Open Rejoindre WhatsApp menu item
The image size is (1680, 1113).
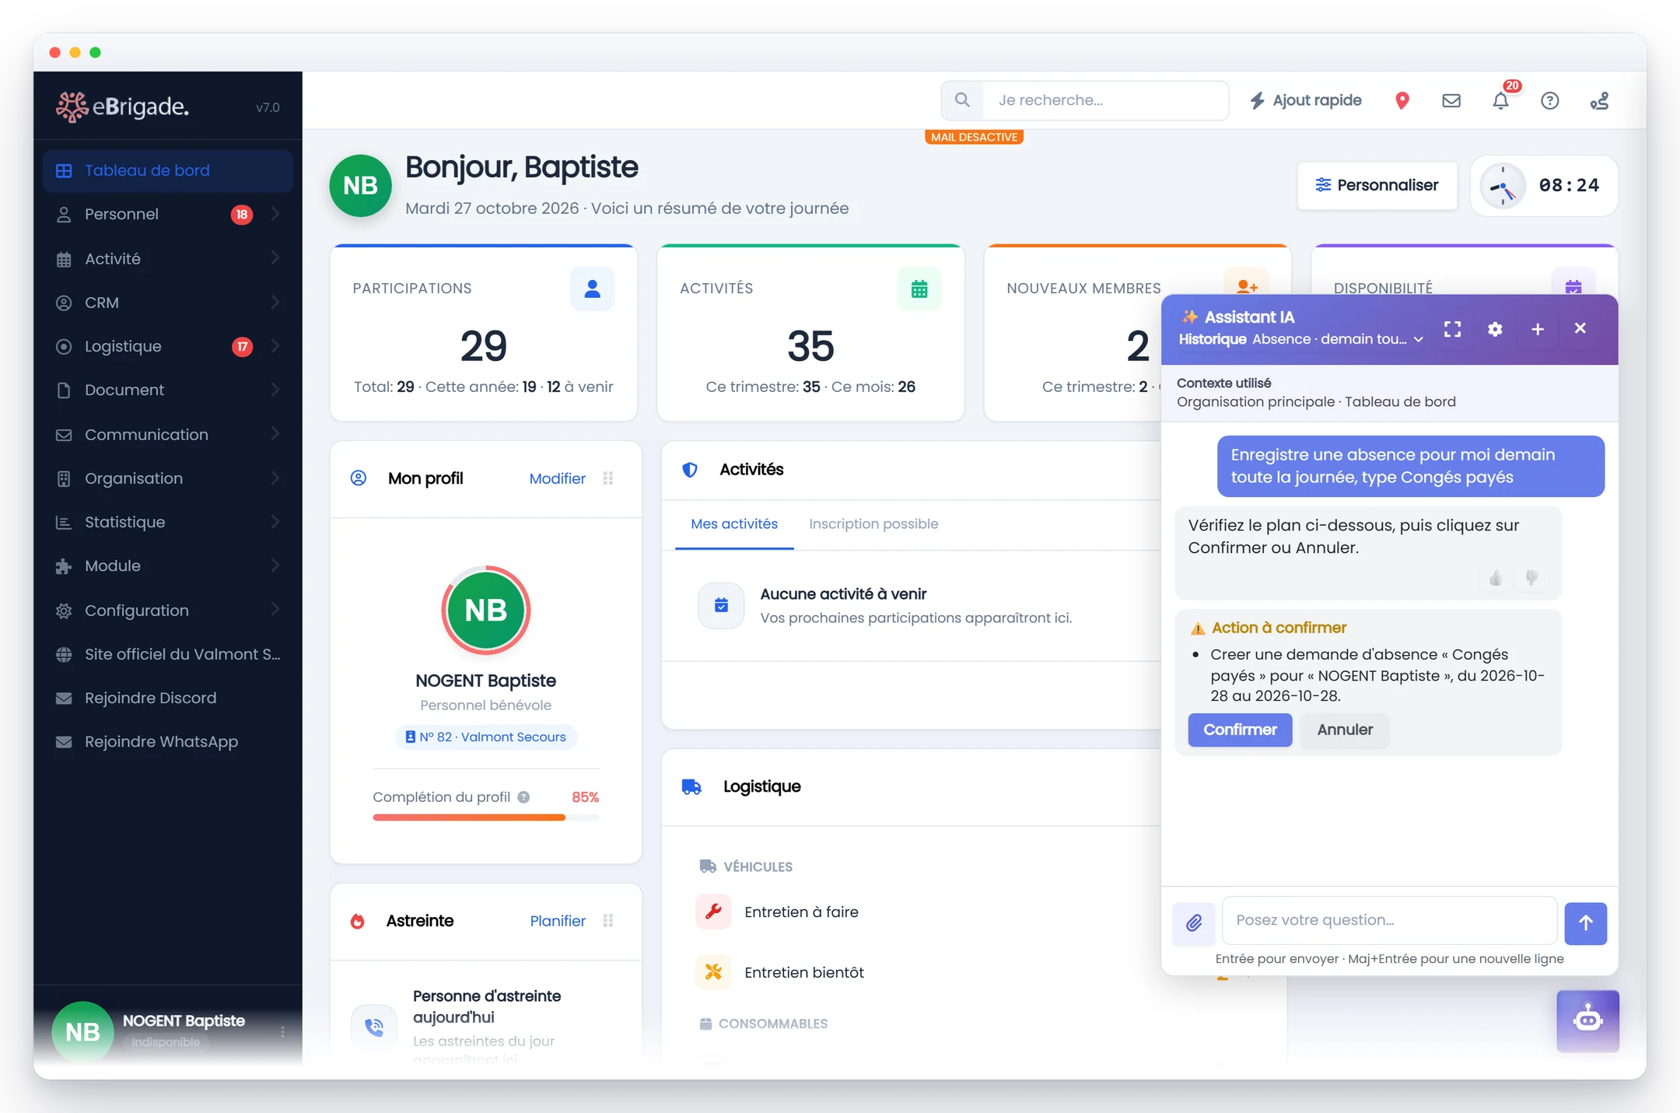(168, 741)
